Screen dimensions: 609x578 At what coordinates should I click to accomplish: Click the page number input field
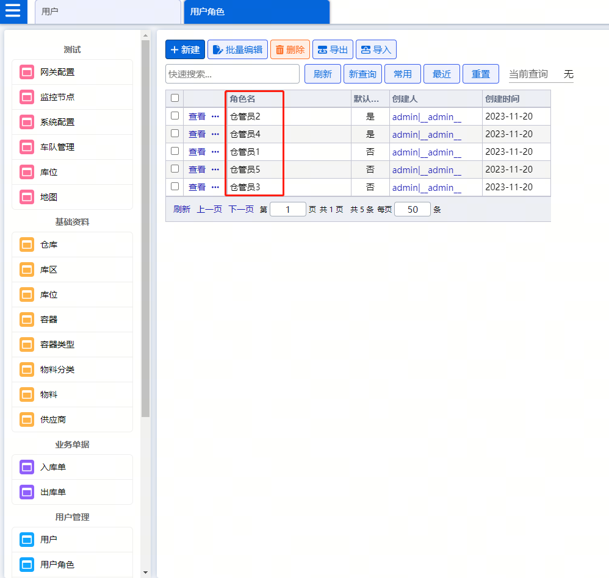[x=288, y=209]
